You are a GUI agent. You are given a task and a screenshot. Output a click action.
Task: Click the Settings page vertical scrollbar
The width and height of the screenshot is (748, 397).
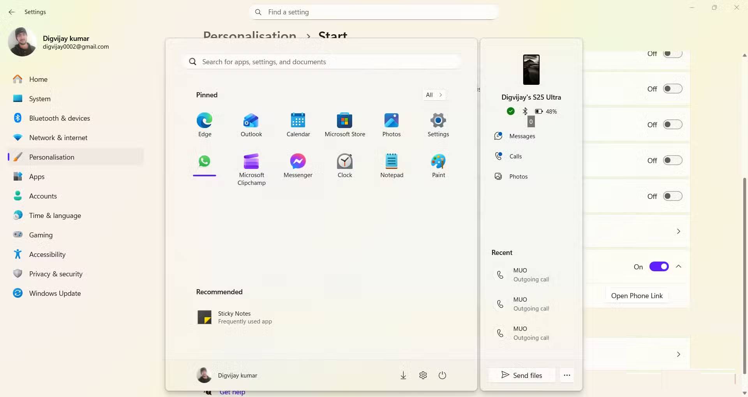click(744, 276)
